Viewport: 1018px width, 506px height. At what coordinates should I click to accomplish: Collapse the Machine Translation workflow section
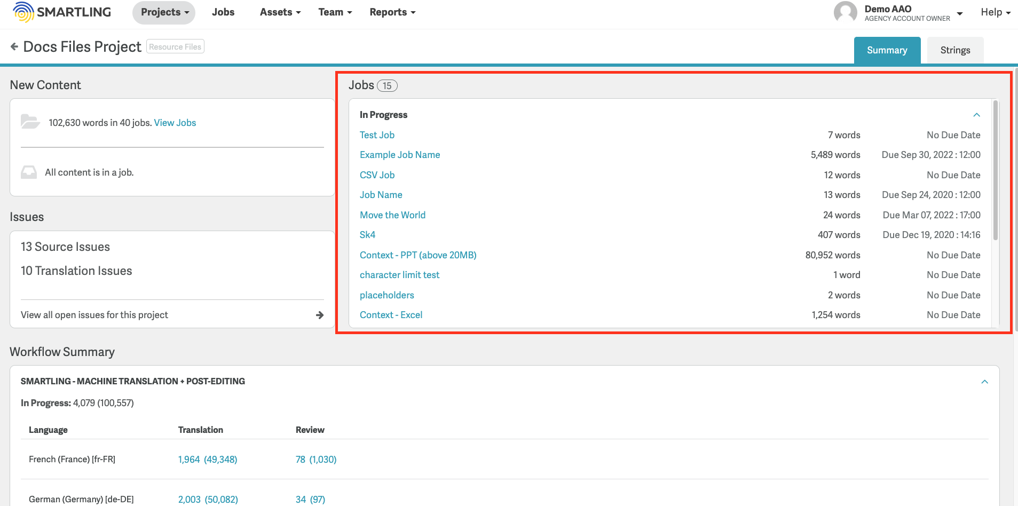[984, 382]
